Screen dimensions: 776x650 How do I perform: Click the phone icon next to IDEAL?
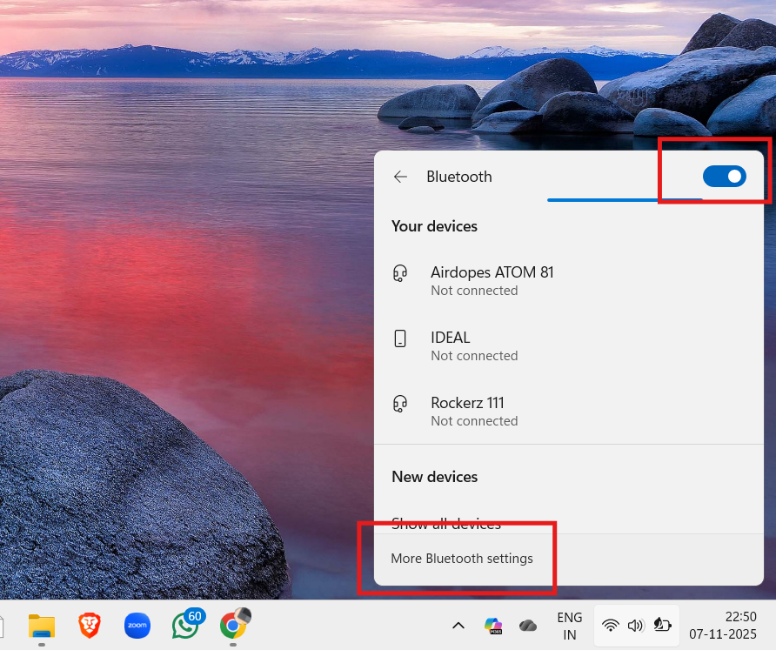[x=400, y=338]
